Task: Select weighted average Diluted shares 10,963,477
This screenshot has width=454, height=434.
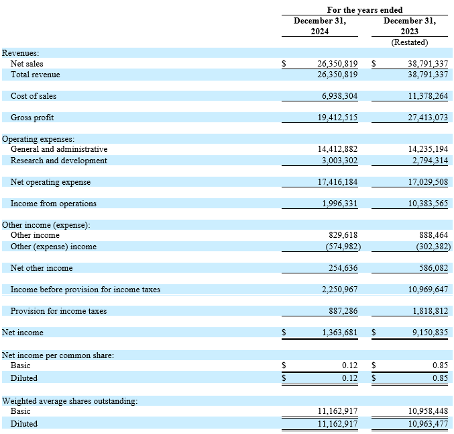Action: click(x=428, y=423)
